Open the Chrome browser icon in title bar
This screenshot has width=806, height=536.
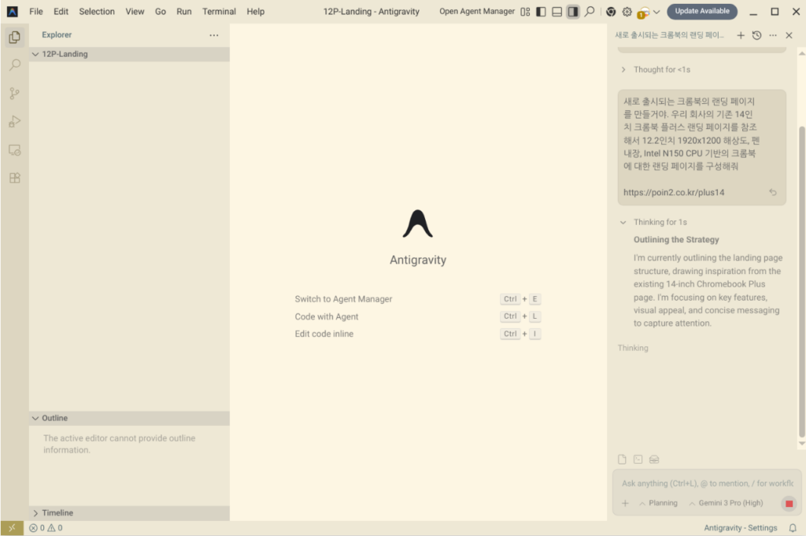pyautogui.click(x=611, y=12)
